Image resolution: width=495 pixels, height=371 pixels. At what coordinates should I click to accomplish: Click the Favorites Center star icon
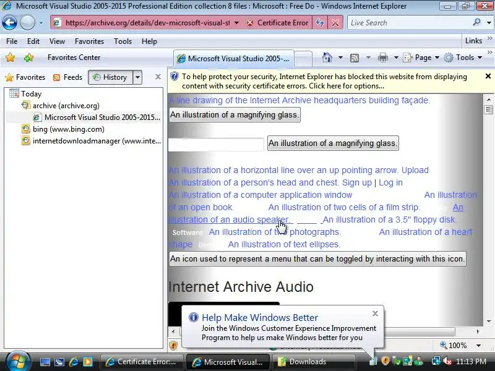click(10, 58)
